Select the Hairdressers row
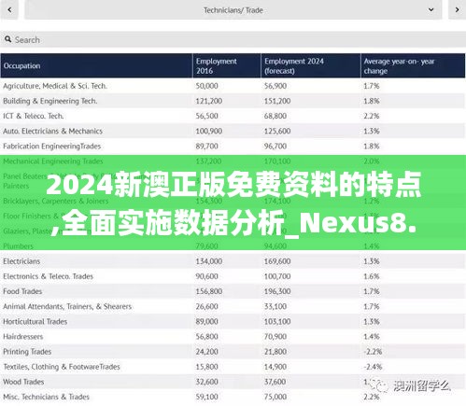 [x=233, y=337]
